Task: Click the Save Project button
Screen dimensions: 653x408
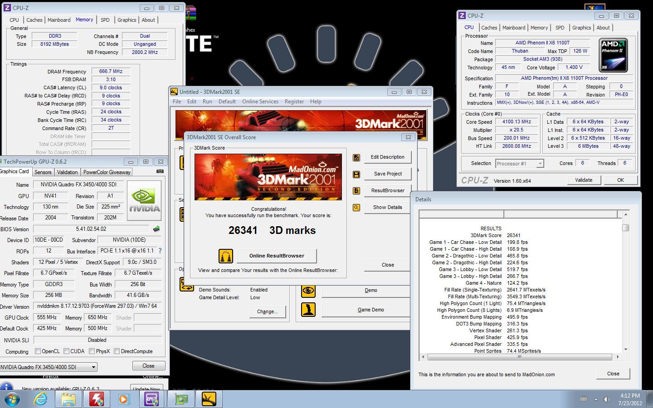Action: pos(388,174)
